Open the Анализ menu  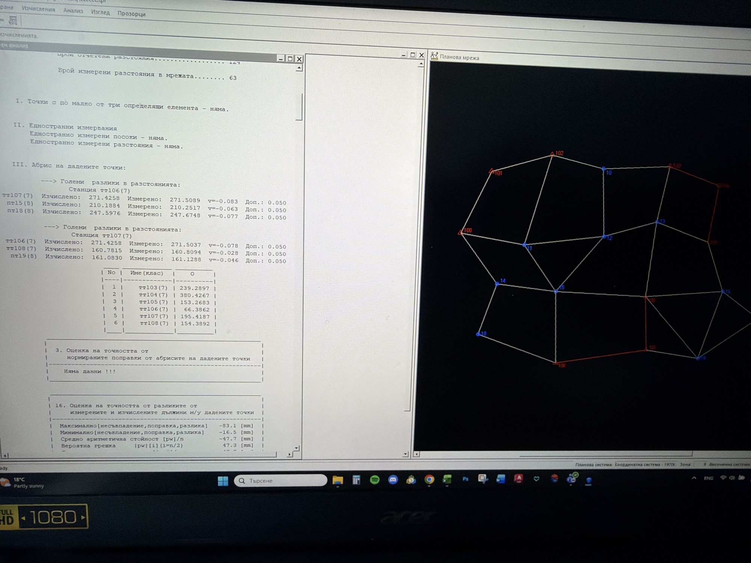click(73, 11)
